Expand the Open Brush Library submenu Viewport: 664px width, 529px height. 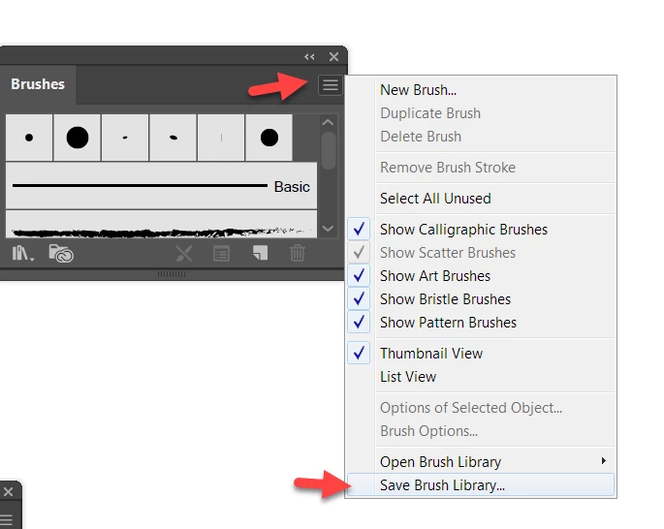[x=480, y=461]
